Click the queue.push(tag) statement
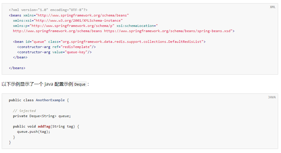 (x=34, y=132)
